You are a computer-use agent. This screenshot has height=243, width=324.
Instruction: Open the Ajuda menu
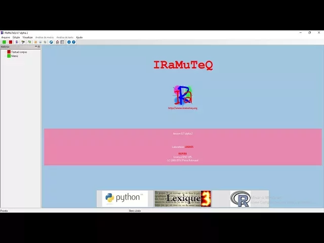click(79, 37)
